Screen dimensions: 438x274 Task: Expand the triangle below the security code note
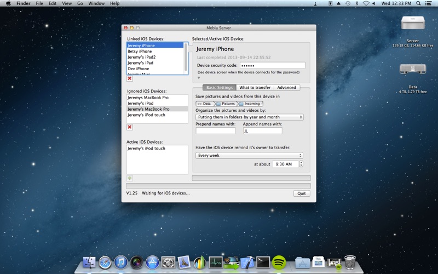click(199, 78)
